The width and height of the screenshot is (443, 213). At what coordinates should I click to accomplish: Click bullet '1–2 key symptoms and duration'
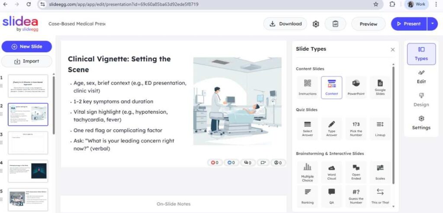coord(113,101)
